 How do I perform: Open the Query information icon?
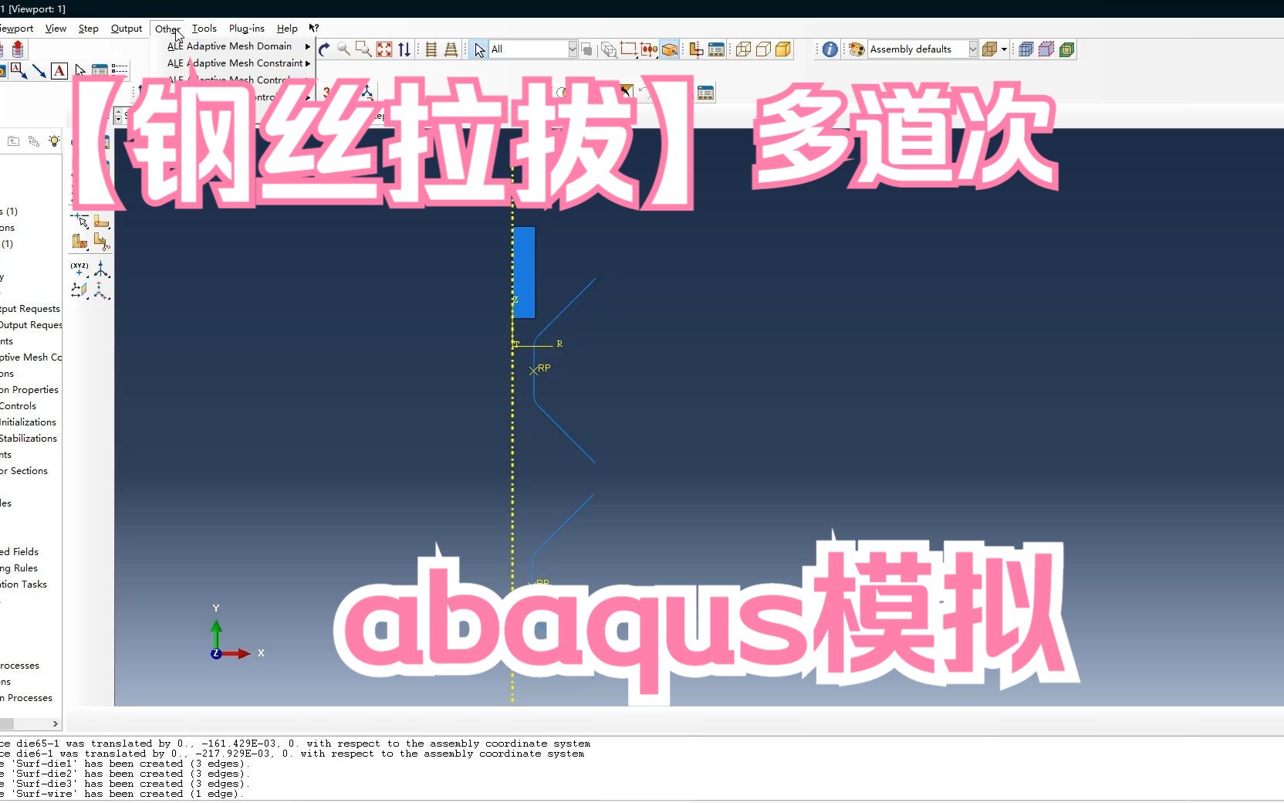[830, 49]
